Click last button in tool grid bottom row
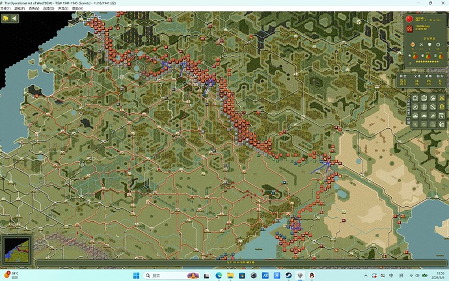The width and height of the screenshot is (449, 281). [442, 124]
